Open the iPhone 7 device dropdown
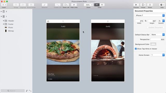The width and height of the screenshot is (166, 93). tap(150, 16)
